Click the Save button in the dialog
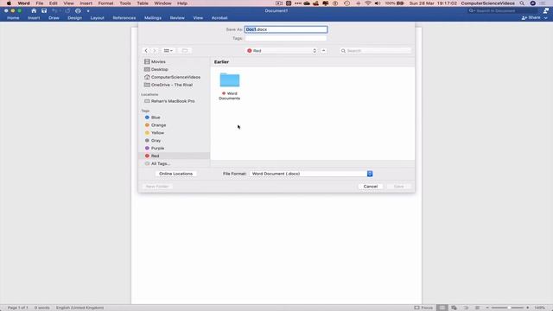 [x=399, y=187]
